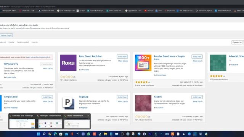View More Details for Koyomi
Image resolution: width=244 pixels, height=137 pixels.
[198, 102]
